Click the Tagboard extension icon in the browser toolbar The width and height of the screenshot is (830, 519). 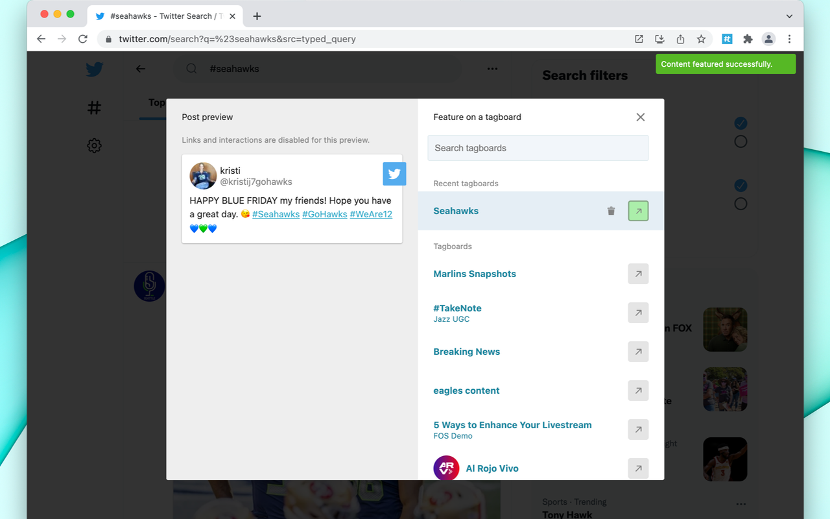point(727,39)
